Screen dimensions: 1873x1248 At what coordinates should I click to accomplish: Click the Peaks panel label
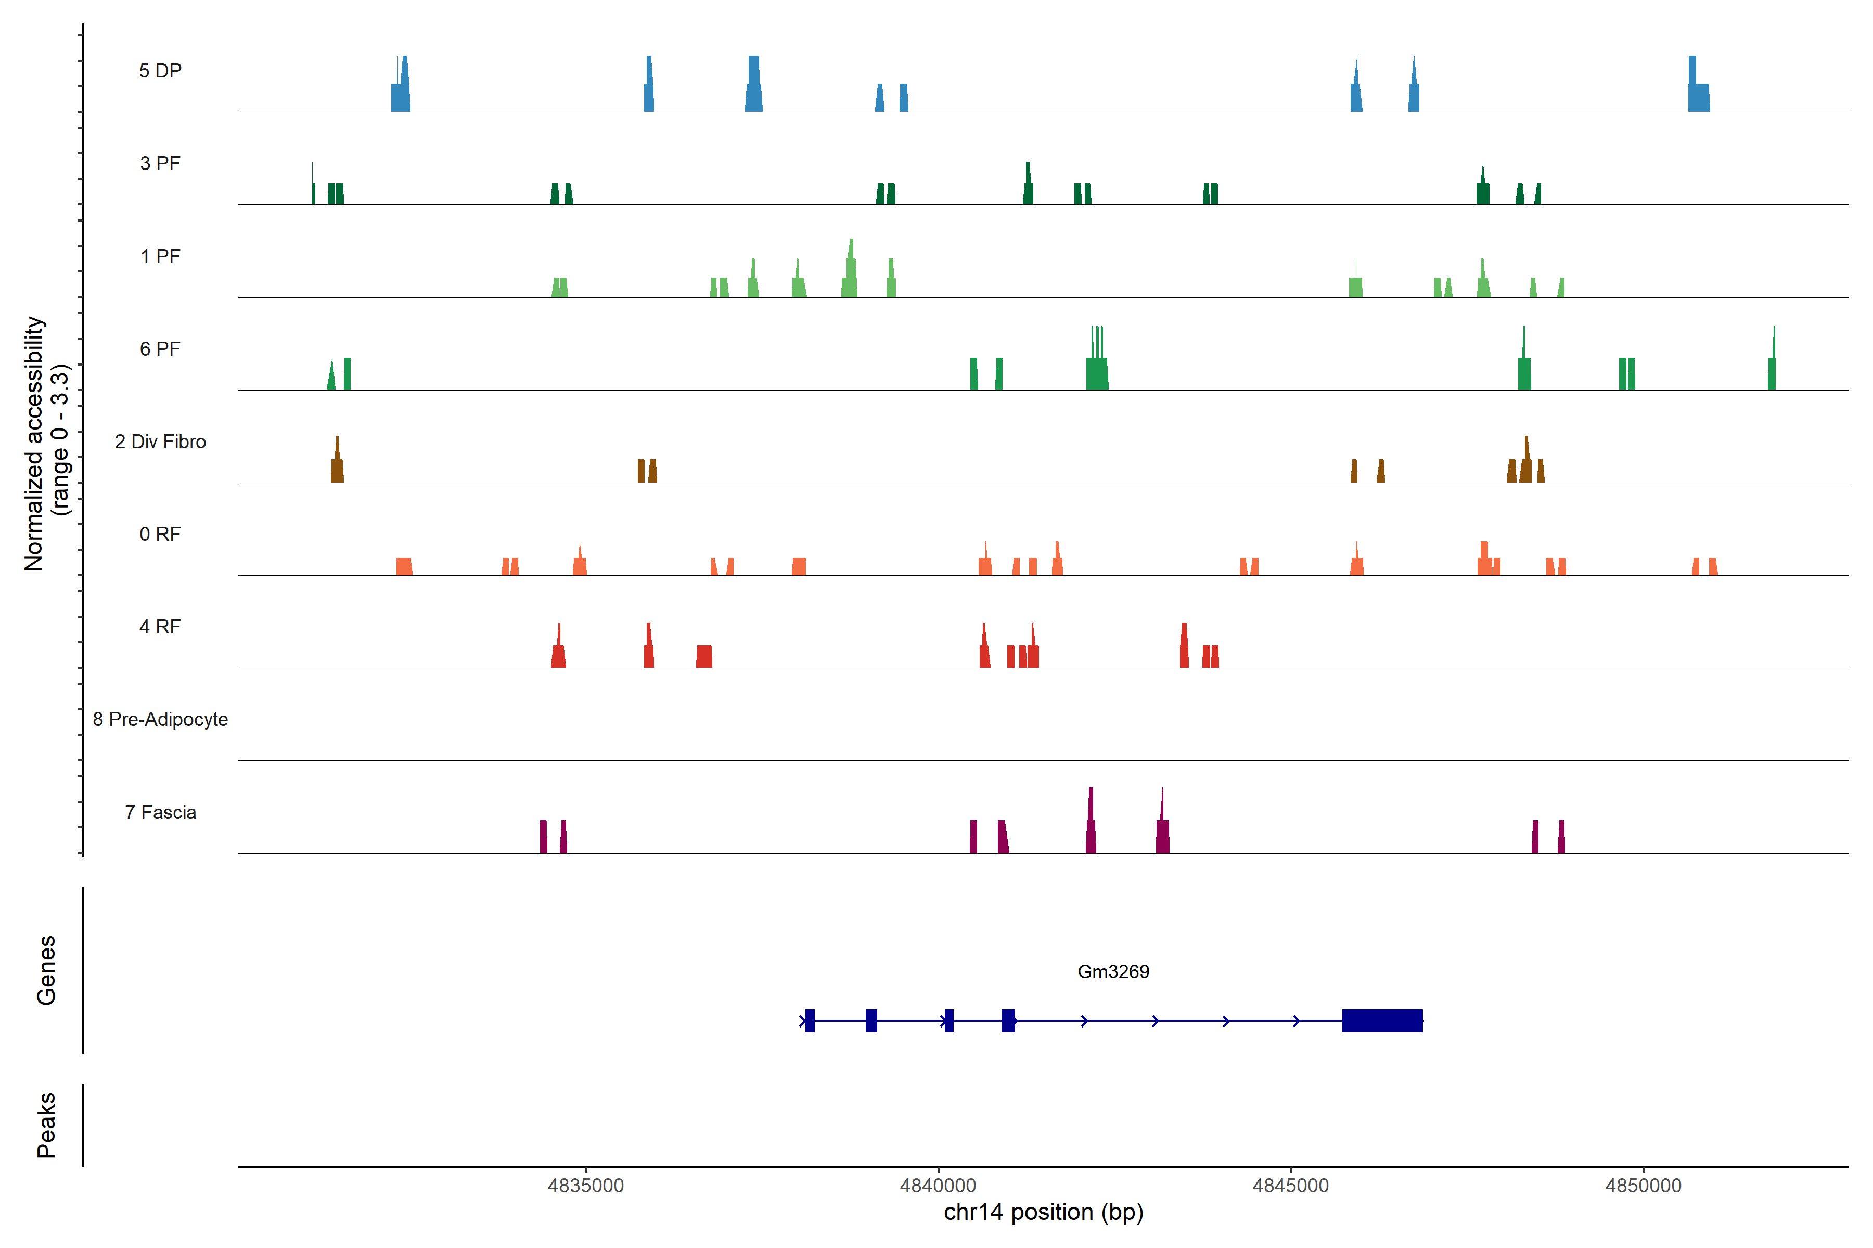click(46, 1124)
